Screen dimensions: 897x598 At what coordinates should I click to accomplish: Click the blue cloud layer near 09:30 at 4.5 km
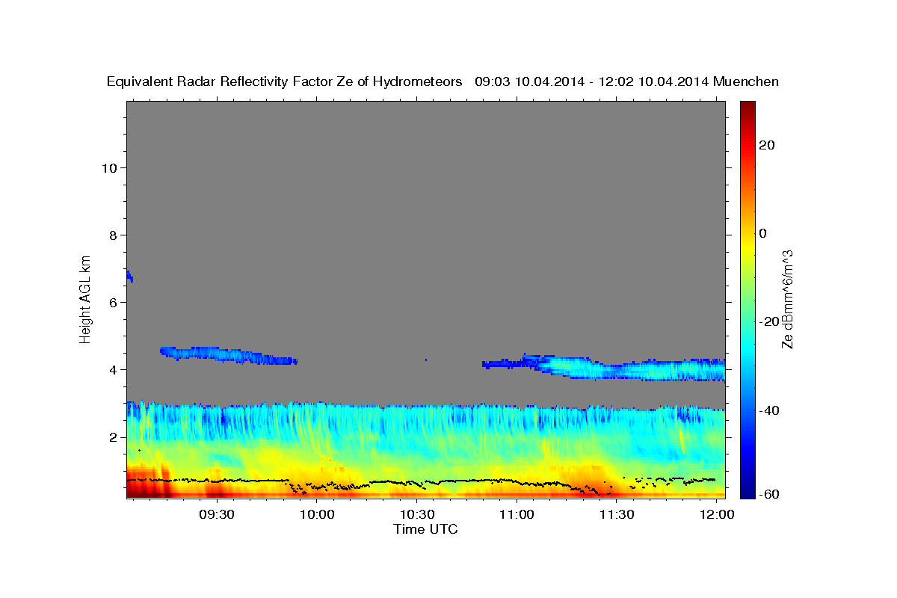point(228,354)
